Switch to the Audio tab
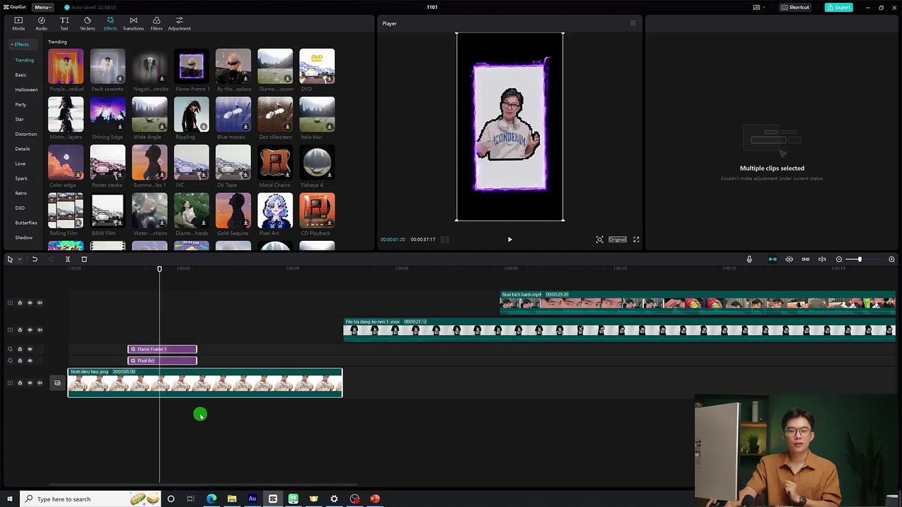This screenshot has height=507, width=902. click(x=42, y=23)
